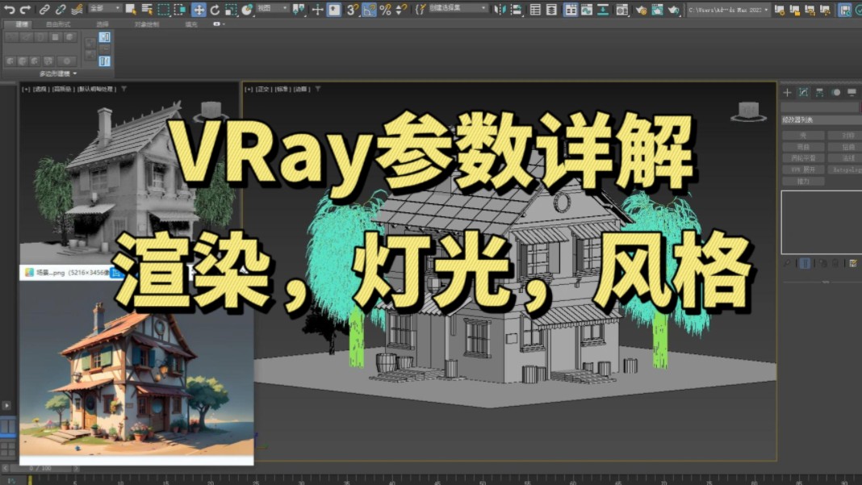862x485 pixels.
Task: Open the 创建选择集 named selection dropdown
Action: 458,9
